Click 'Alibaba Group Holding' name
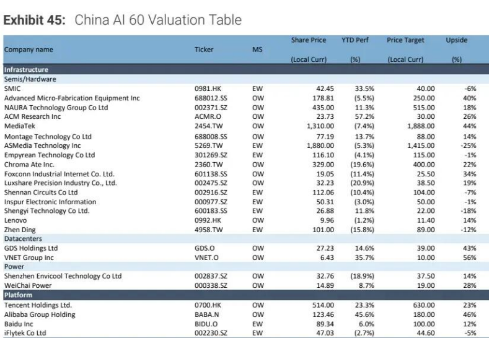489x338 pixels. tap(40, 314)
